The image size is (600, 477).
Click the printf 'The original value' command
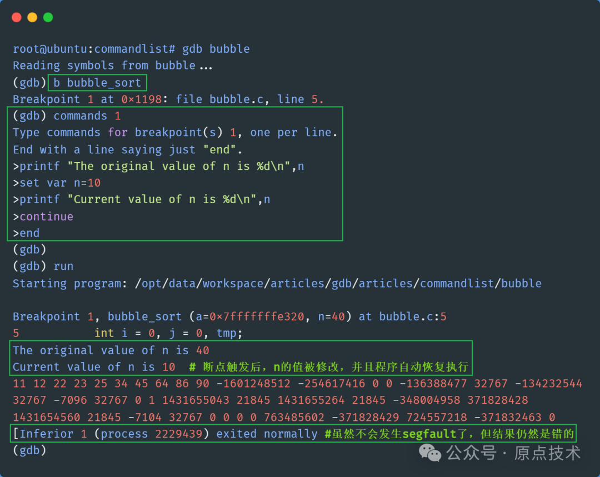(159, 167)
